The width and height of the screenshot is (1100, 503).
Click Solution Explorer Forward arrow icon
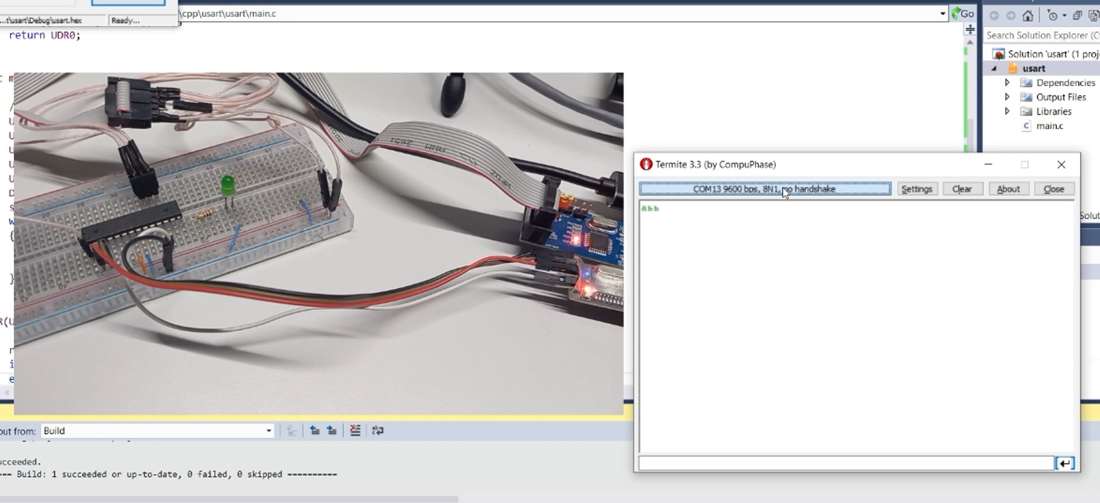point(1010,16)
